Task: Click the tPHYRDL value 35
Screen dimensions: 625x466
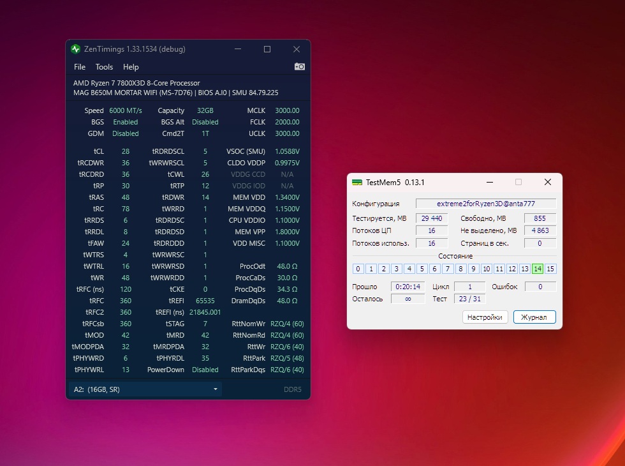Action: pos(205,358)
